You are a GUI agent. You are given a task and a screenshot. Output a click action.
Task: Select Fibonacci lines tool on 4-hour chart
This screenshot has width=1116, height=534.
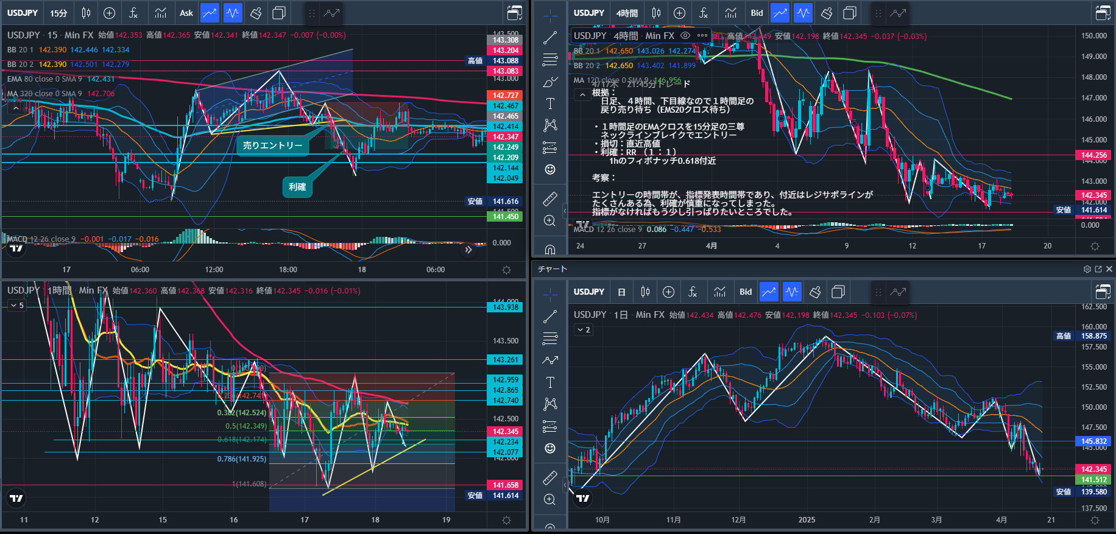(x=550, y=60)
